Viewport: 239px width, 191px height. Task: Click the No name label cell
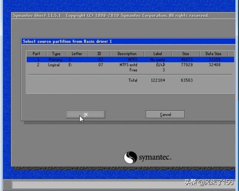tap(158, 60)
